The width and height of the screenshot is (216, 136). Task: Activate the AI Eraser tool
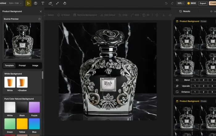click(64, 15)
